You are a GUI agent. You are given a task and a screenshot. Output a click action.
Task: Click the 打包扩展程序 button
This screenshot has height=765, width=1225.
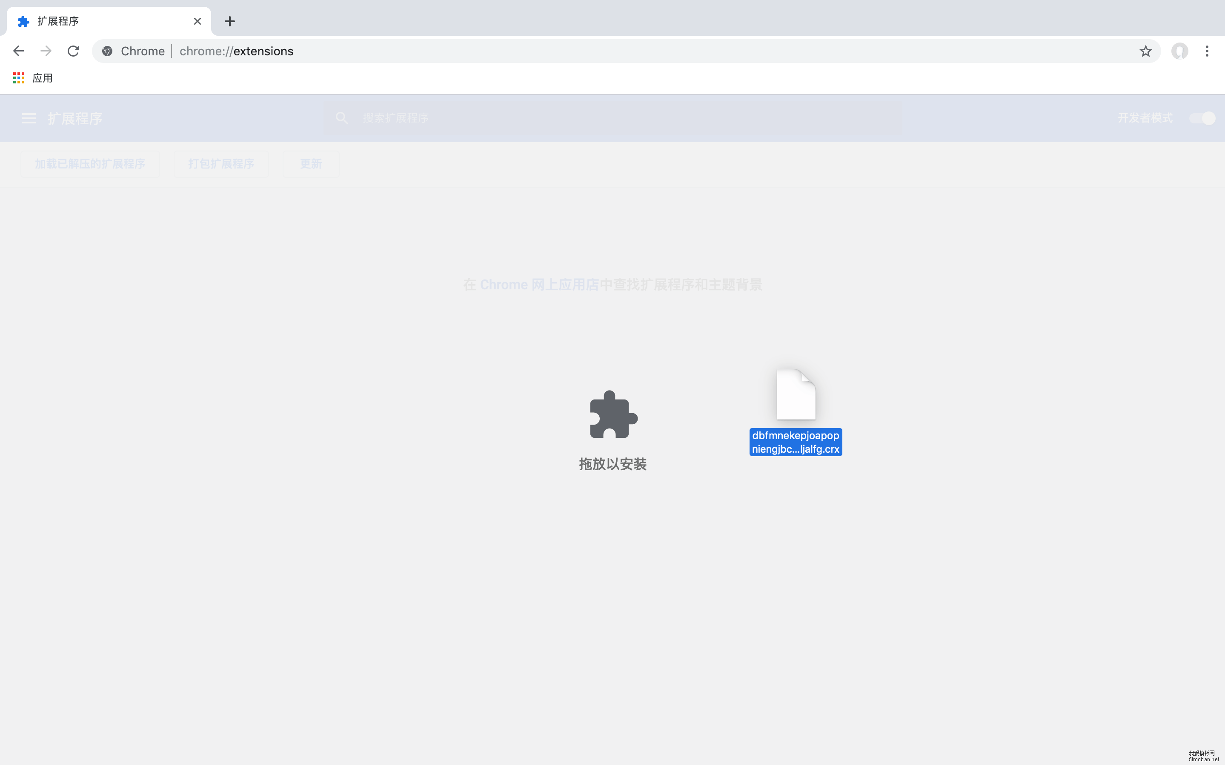pyautogui.click(x=221, y=163)
